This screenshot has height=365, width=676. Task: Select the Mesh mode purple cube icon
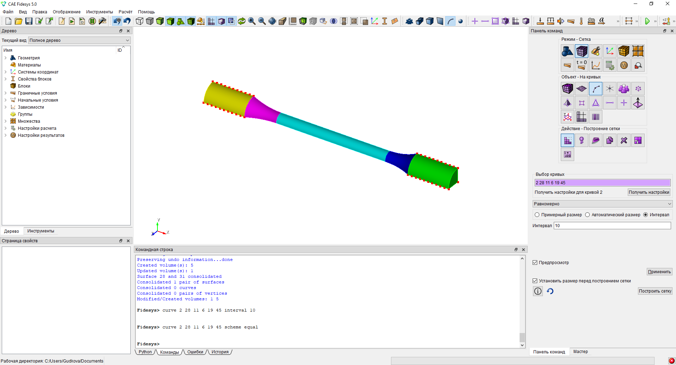tap(582, 51)
